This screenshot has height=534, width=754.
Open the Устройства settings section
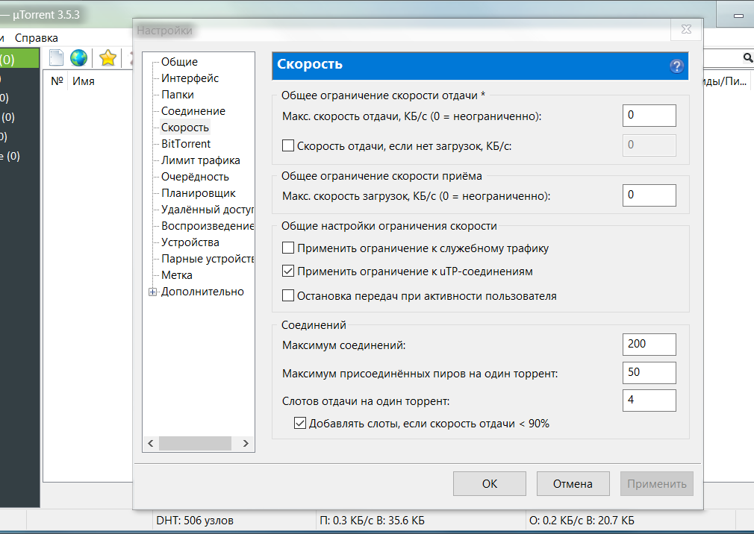coord(190,242)
